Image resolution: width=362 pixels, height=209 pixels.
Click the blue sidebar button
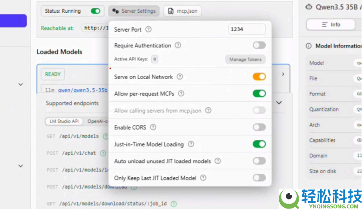[13, 20]
